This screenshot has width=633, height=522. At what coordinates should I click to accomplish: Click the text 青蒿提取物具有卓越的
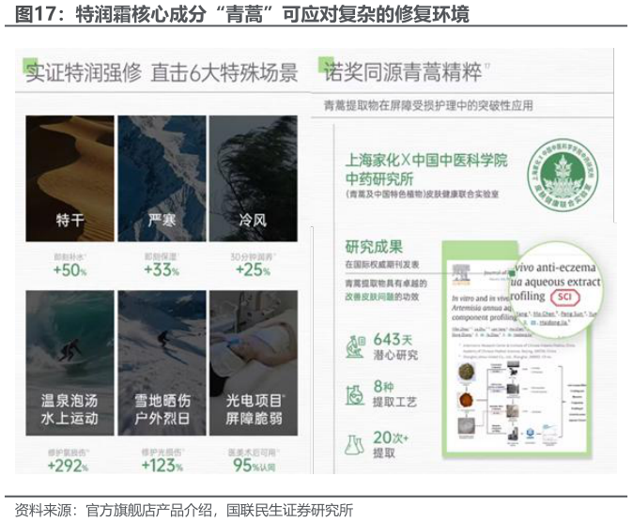pos(386,284)
